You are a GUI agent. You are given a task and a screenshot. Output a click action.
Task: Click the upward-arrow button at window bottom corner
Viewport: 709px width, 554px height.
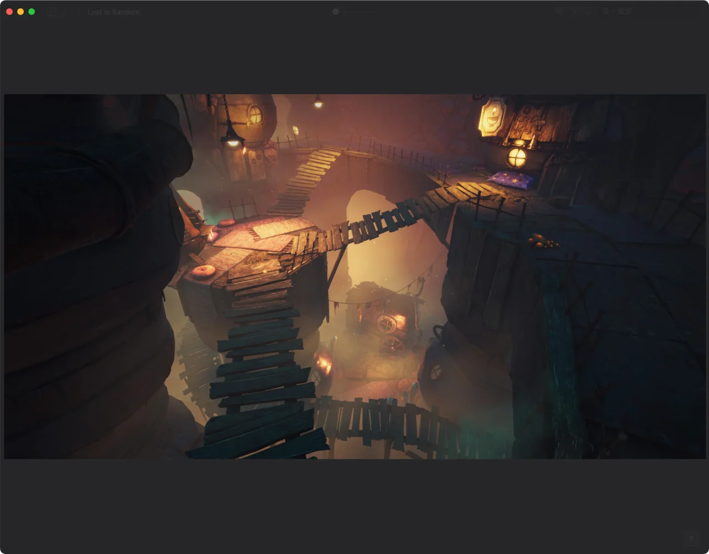[691, 539]
